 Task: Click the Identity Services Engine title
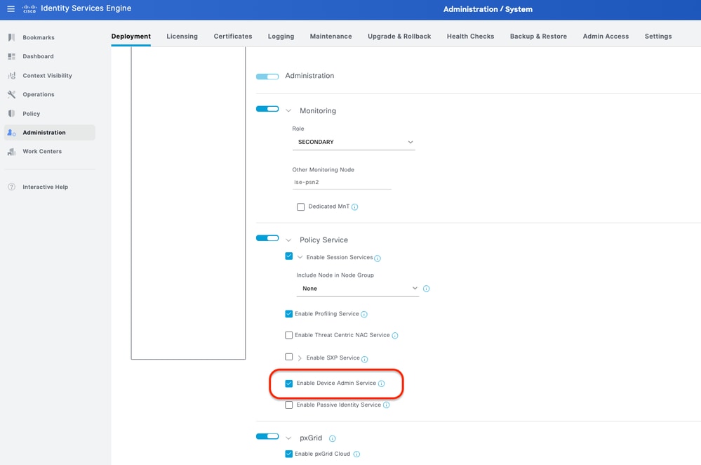86,8
